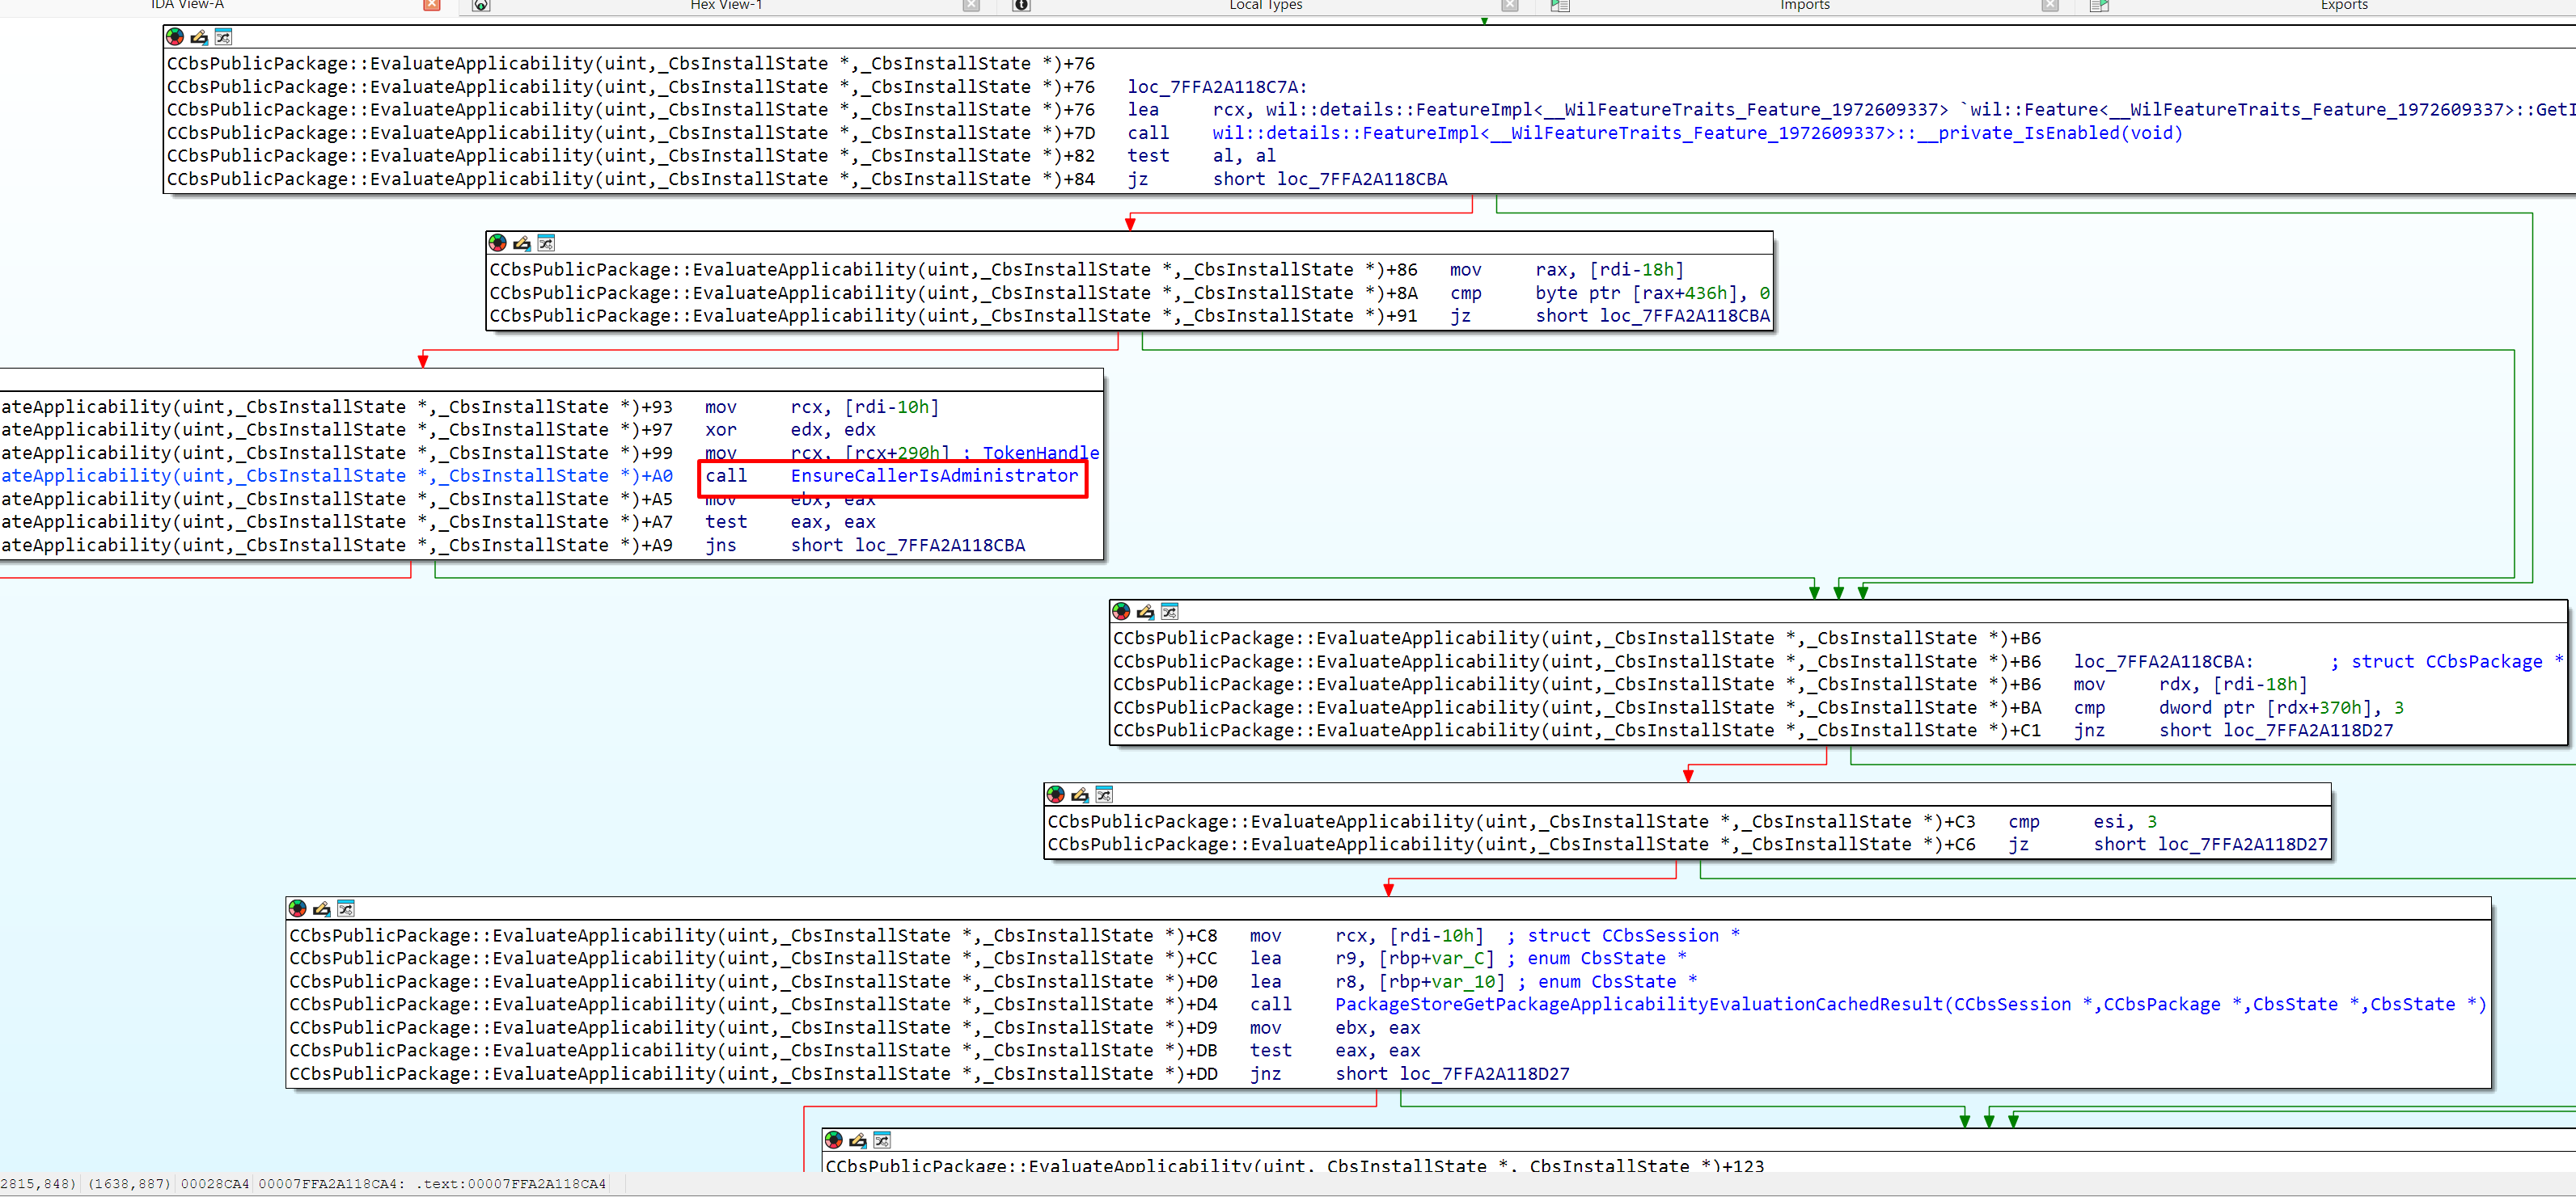Click group icon on the bottom +123 block
Image resolution: width=2576 pixels, height=1197 pixels.
pos(882,1140)
